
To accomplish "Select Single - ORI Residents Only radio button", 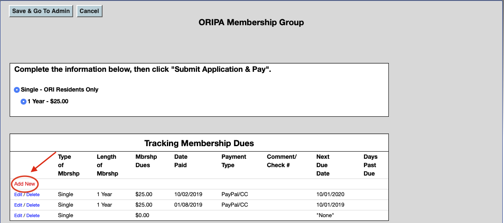I will pyautogui.click(x=17, y=90).
